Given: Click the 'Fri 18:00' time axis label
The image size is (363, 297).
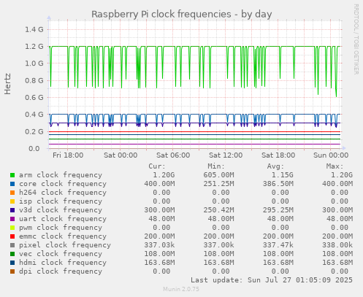Looking at the screenshot, I should click(68, 155).
